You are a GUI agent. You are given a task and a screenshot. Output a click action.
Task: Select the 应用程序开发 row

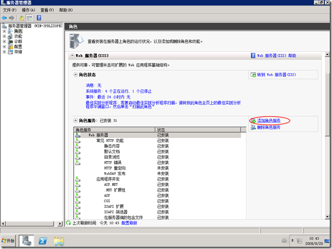click(157, 179)
